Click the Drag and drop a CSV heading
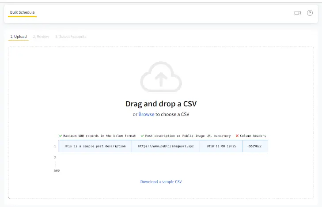The width and height of the screenshot is (322, 207). [x=161, y=104]
